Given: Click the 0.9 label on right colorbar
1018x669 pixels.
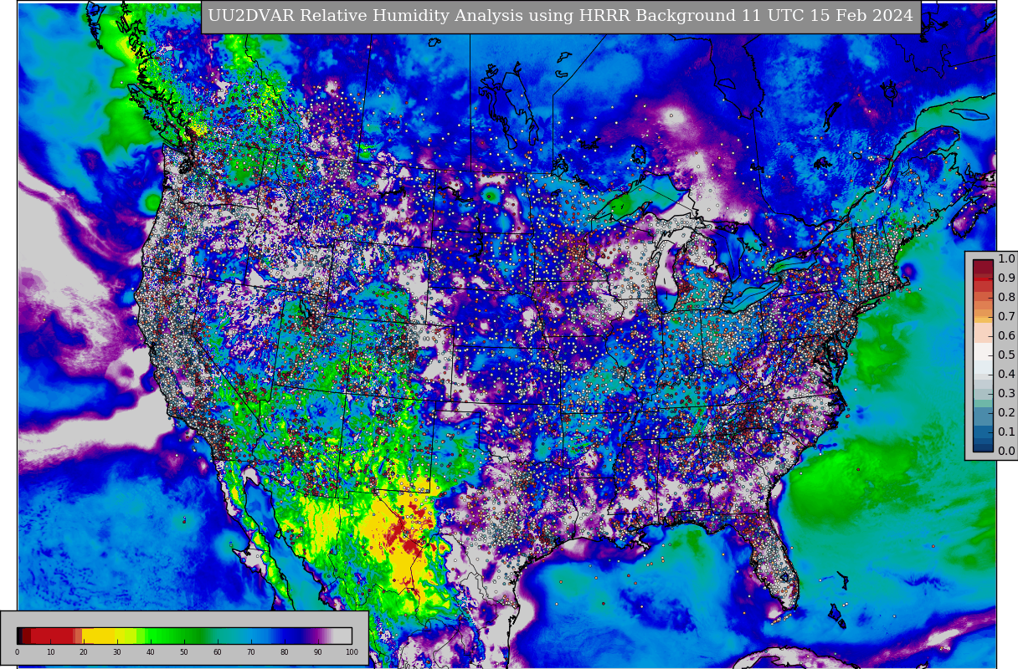Looking at the screenshot, I should [1006, 278].
